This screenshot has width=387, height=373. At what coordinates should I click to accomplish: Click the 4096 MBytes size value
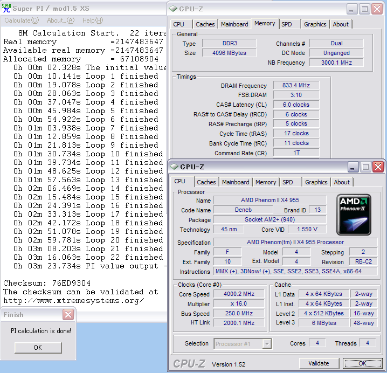pos(229,53)
